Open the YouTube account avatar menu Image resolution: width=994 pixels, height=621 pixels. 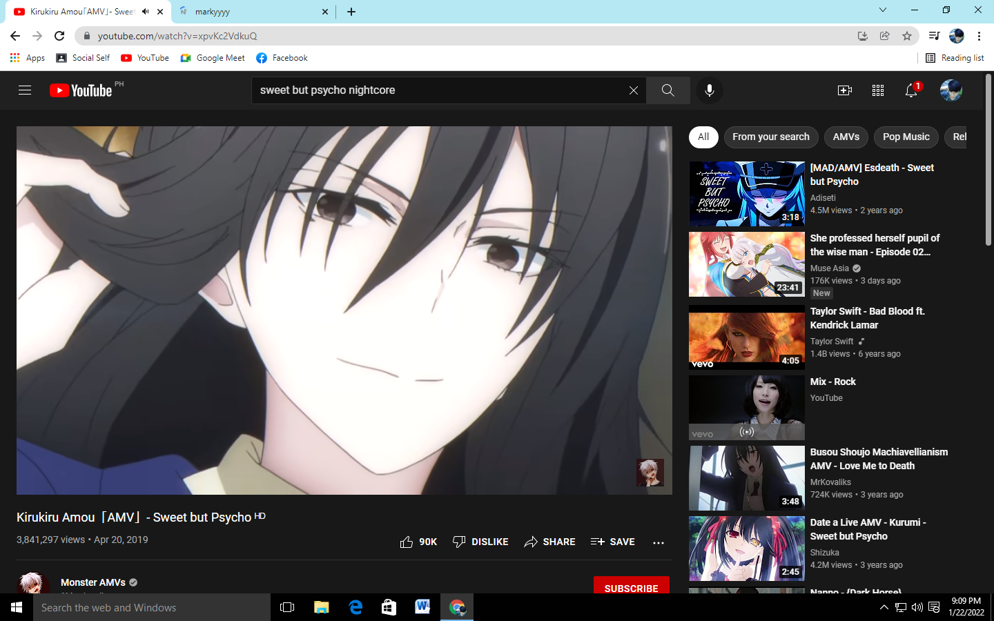coord(951,90)
